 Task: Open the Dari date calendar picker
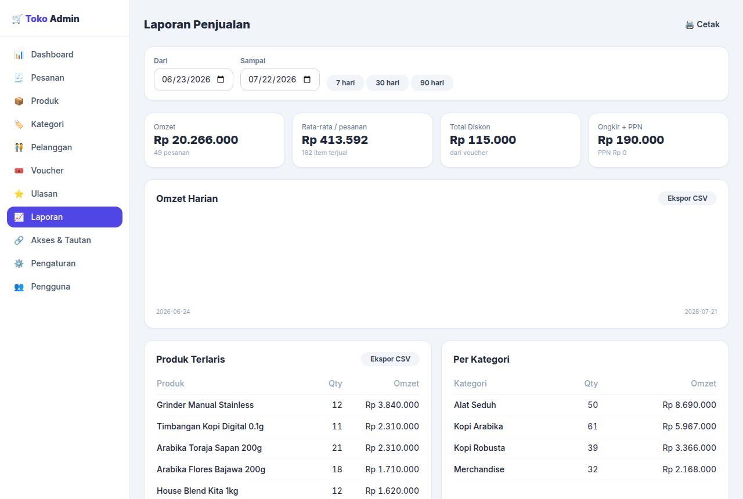point(221,79)
